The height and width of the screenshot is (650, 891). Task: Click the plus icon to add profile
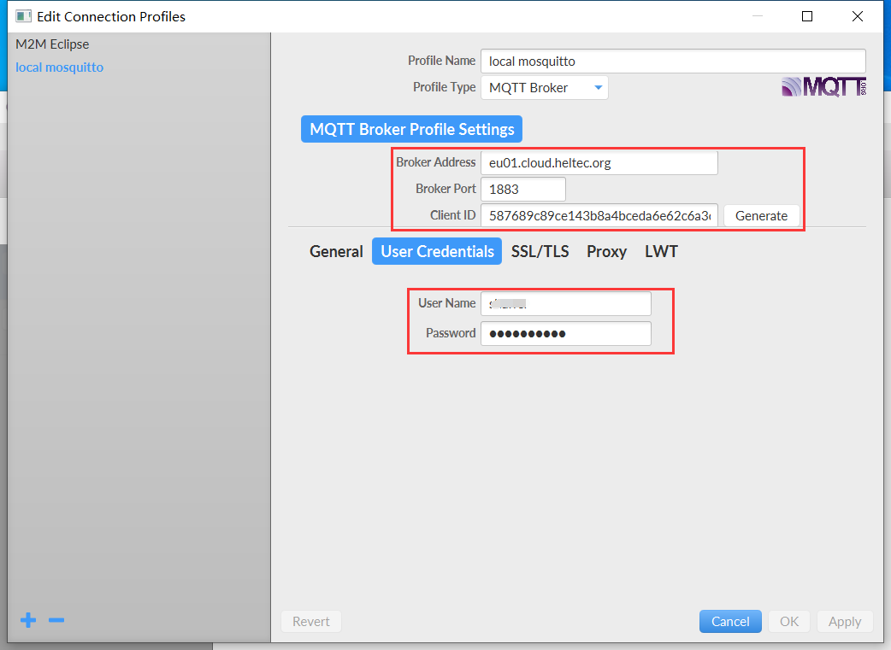[x=28, y=620]
